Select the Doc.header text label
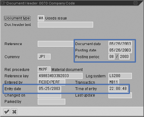 (18, 25)
